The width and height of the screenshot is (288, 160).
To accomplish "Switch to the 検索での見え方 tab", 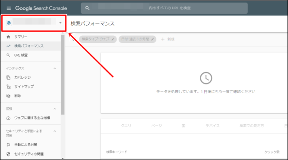I will 252,126.
